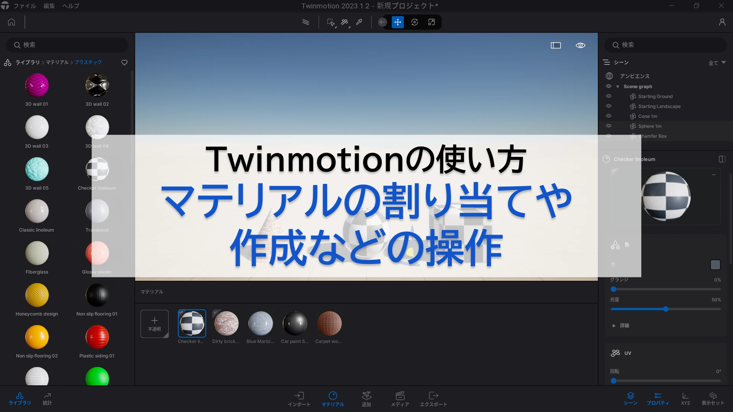Switch to the ライブラリ tab
The image size is (733, 412).
coord(20,398)
